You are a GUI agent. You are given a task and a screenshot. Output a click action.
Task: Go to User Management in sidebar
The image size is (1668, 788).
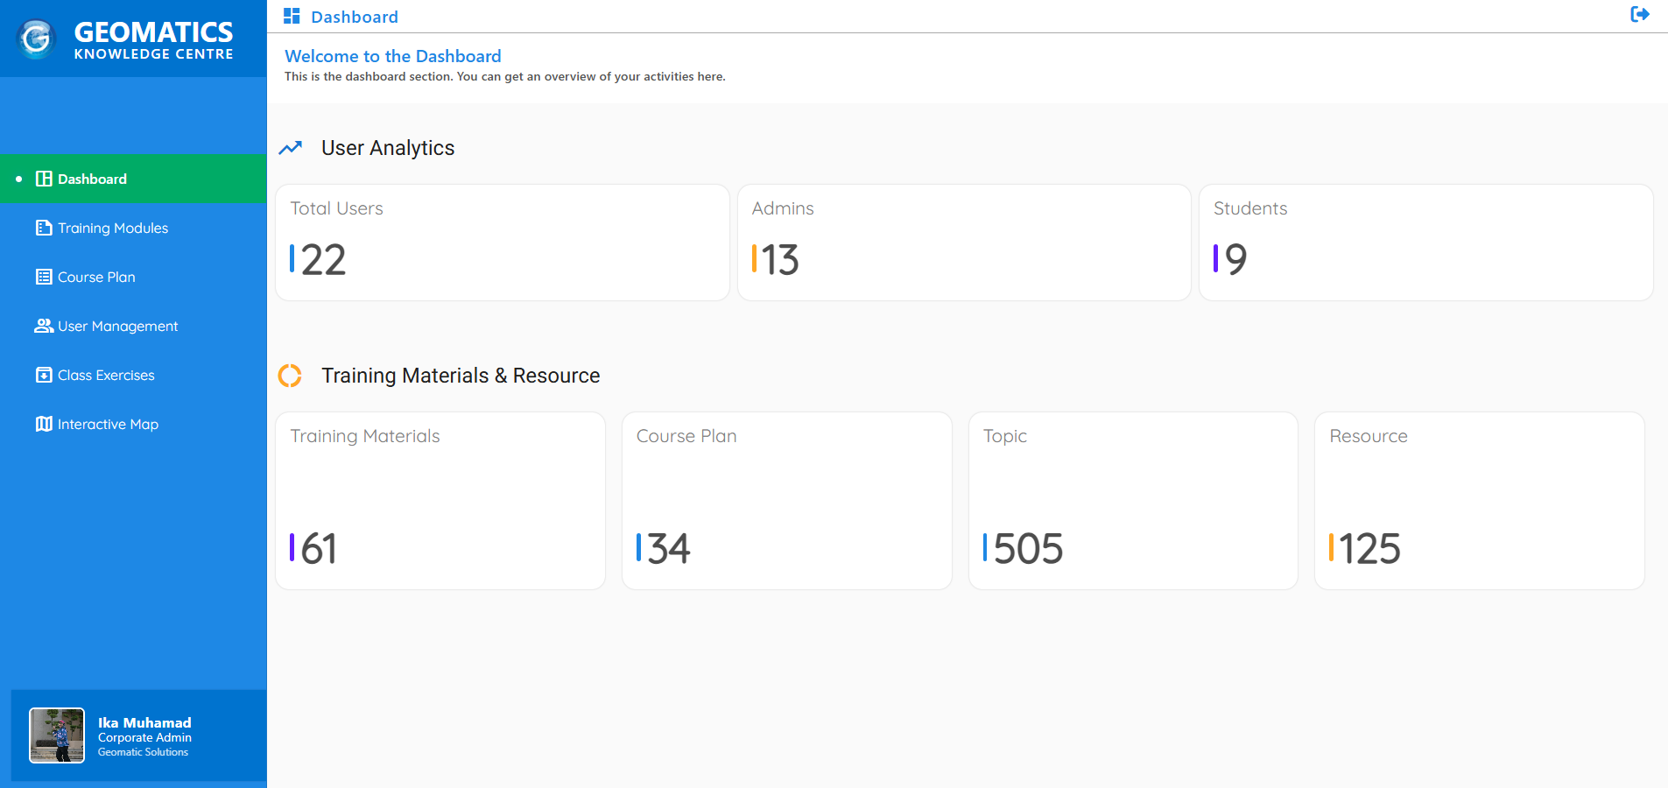click(117, 326)
